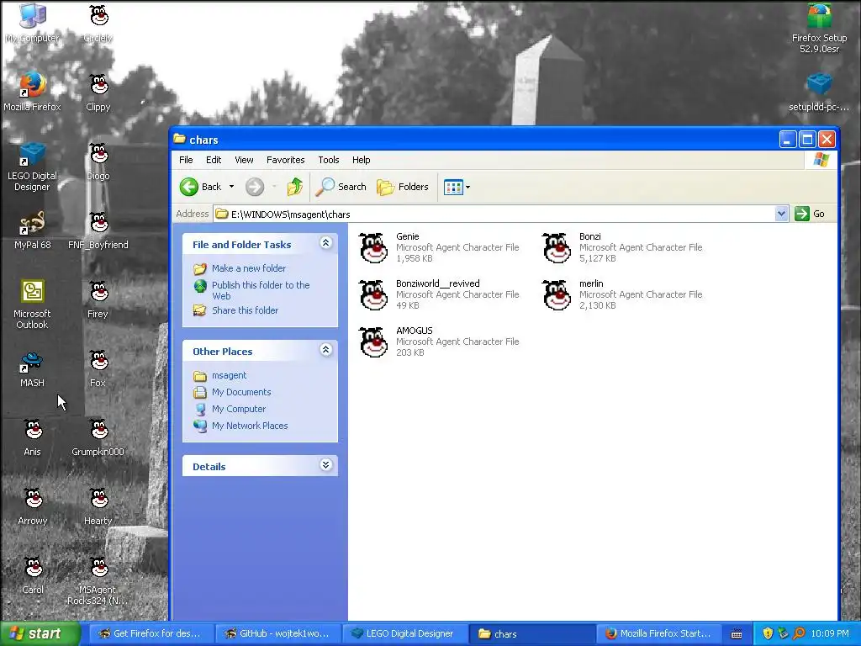Select the Hearty agent desktop icon

(x=98, y=506)
